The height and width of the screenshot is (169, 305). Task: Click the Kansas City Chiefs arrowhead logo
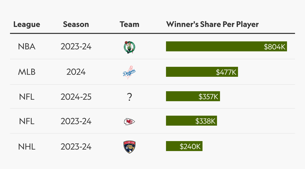coord(129,121)
